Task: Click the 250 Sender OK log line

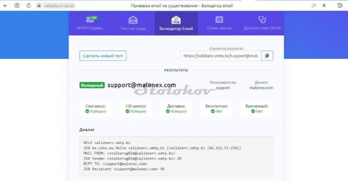Action: (x=133, y=158)
